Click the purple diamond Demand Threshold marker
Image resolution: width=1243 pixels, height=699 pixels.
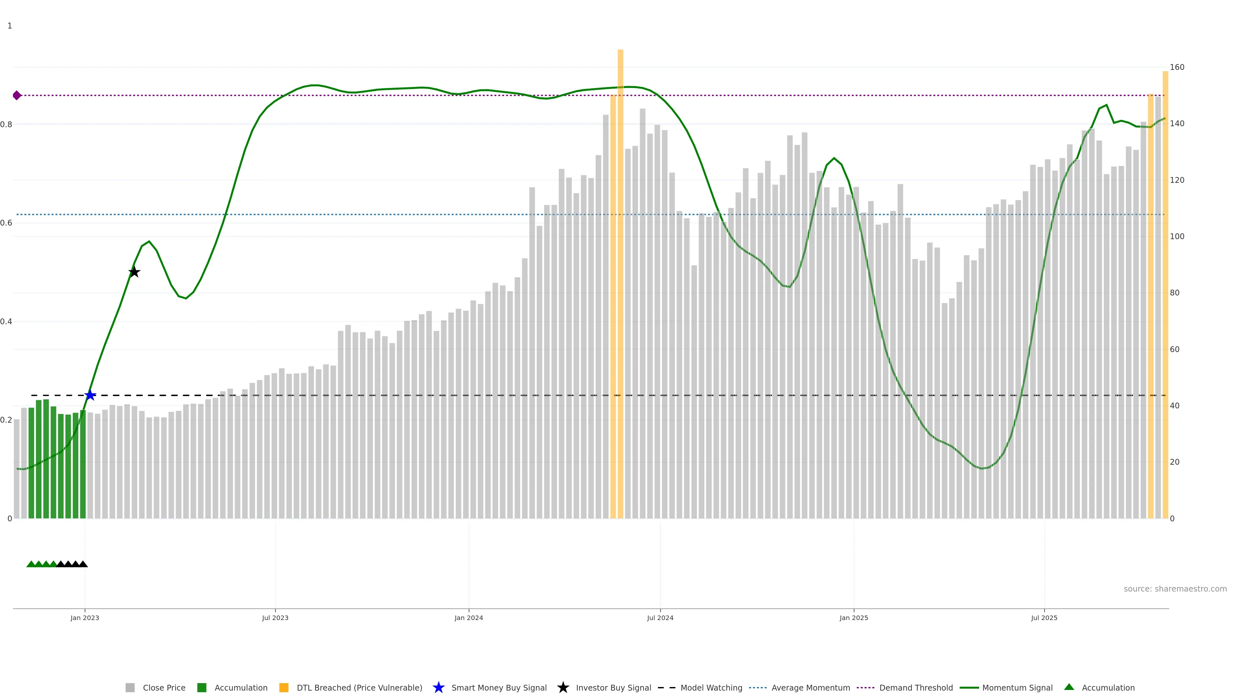[17, 95]
